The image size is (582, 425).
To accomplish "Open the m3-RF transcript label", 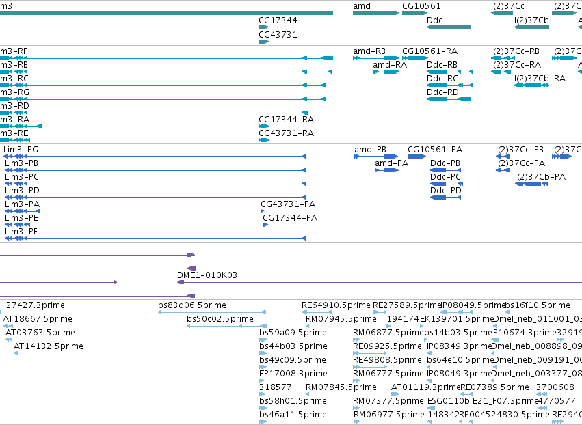I will tap(14, 51).
